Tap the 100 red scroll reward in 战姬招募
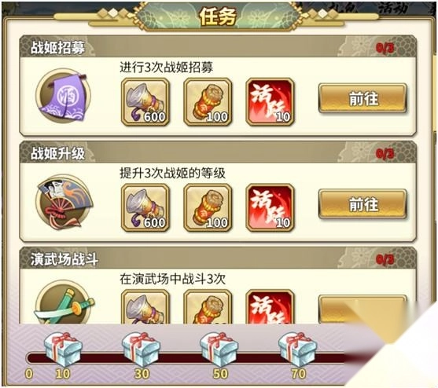This screenshot has height=388, width=438. [208, 102]
